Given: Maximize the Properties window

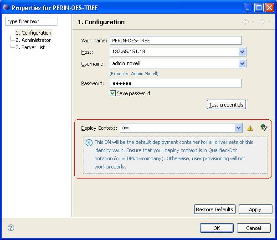Looking at the screenshot, I should pyautogui.click(x=259, y=8).
